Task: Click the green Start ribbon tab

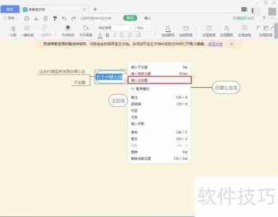Action: (130, 18)
